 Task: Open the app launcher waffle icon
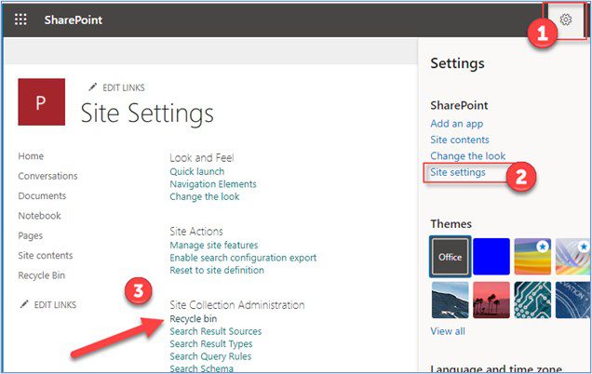(x=20, y=20)
